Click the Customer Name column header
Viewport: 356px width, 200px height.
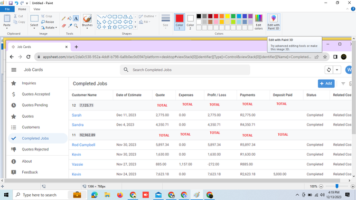coord(84,95)
